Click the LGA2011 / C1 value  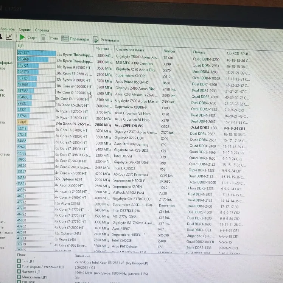[85, 267]
